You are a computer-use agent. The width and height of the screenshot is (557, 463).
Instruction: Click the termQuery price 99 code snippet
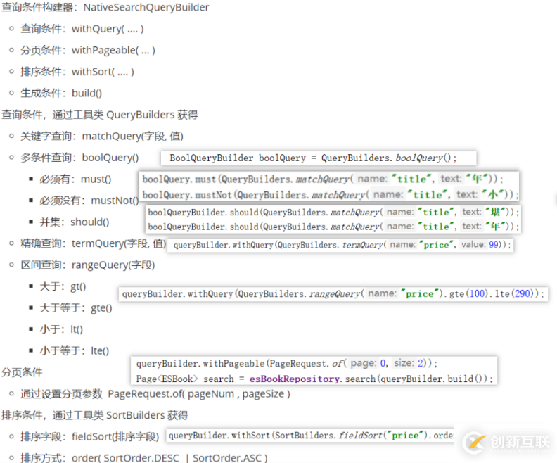(x=340, y=245)
